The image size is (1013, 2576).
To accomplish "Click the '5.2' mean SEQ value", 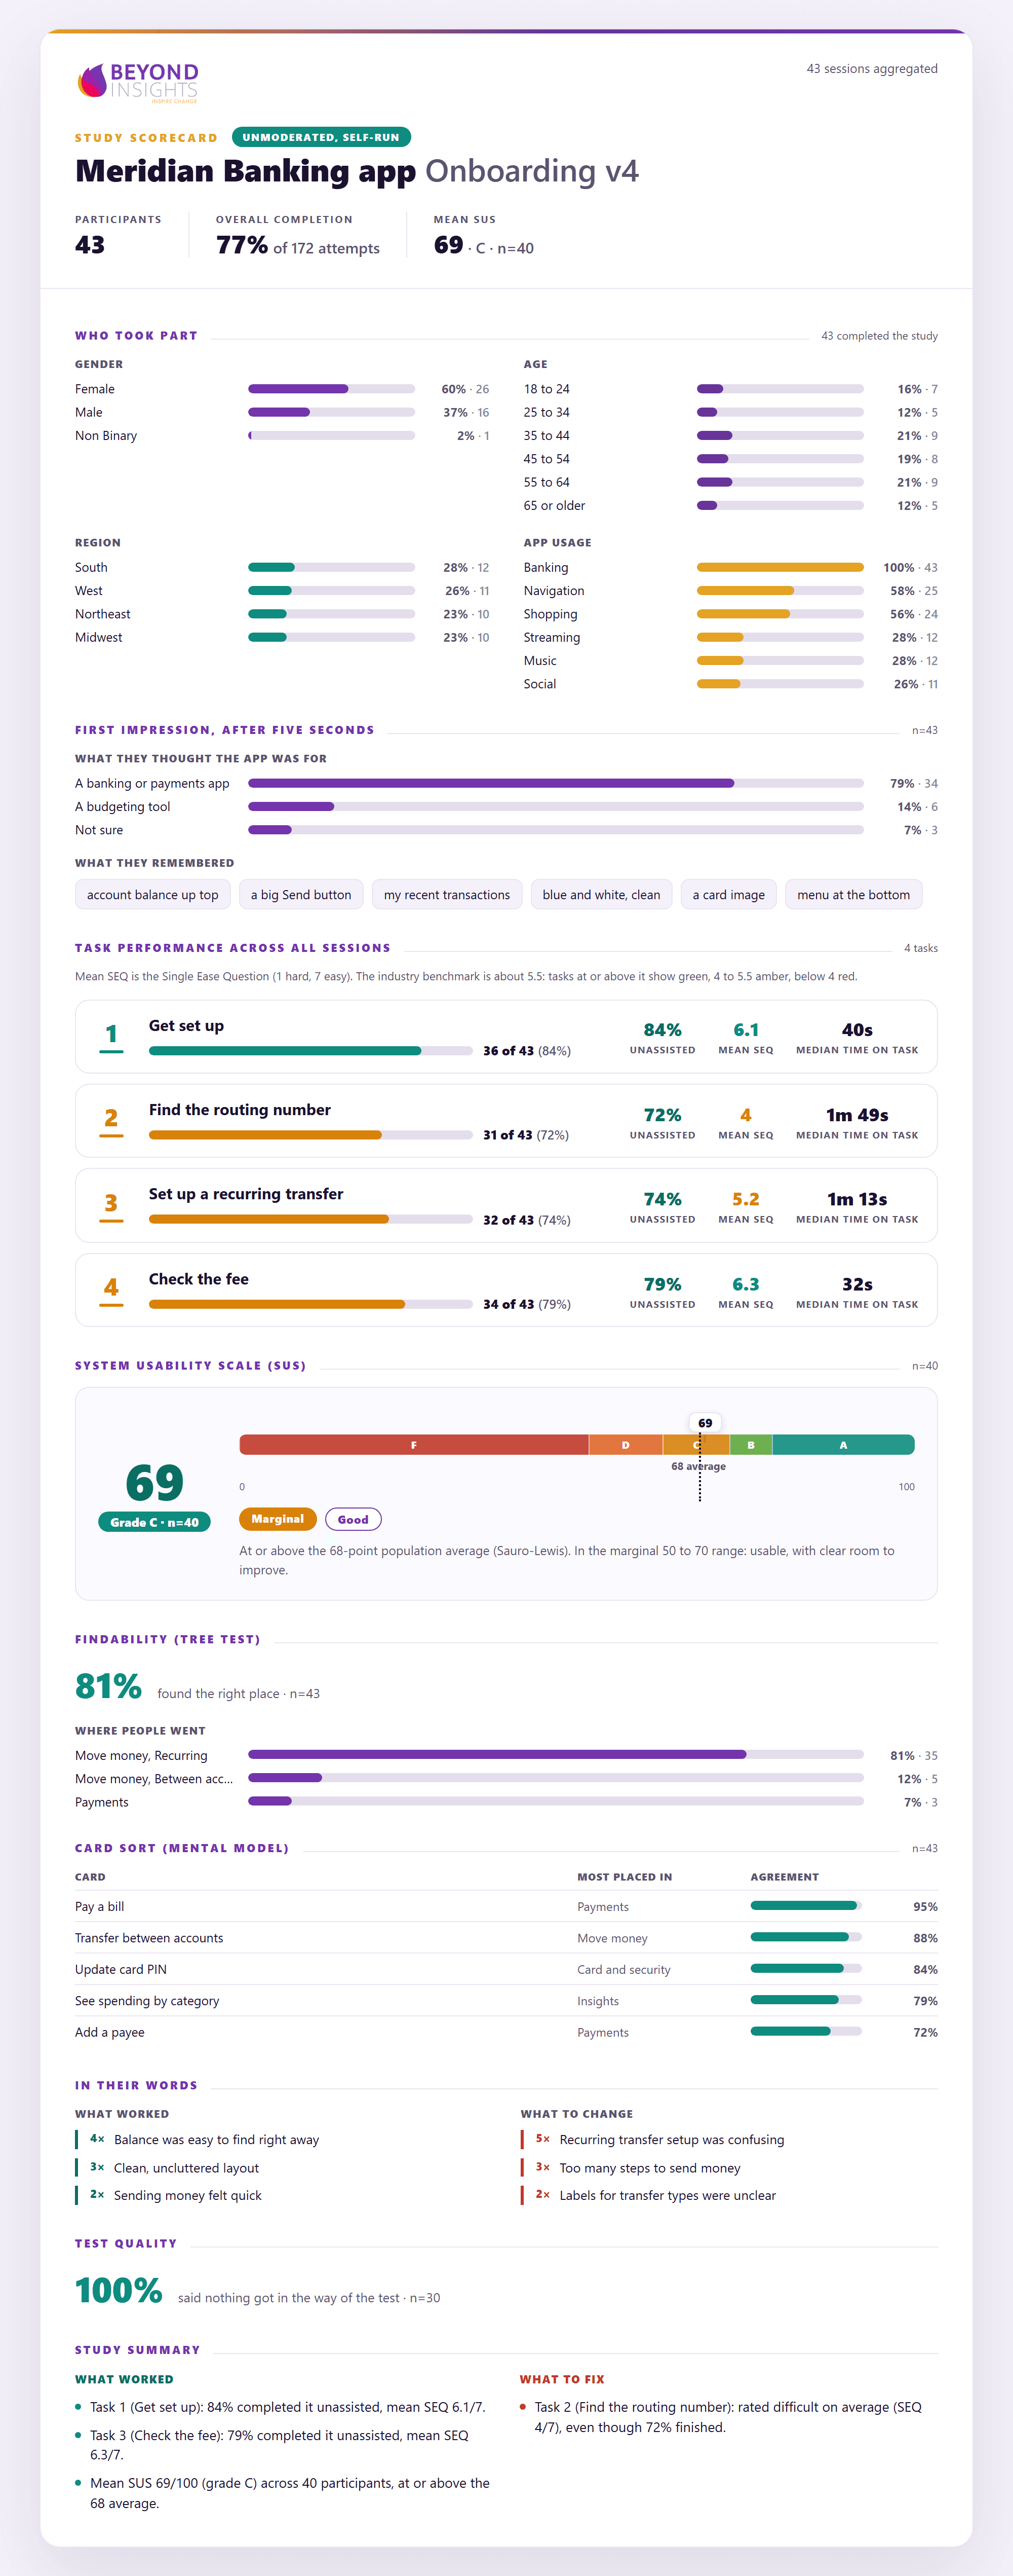I will point(745,1199).
